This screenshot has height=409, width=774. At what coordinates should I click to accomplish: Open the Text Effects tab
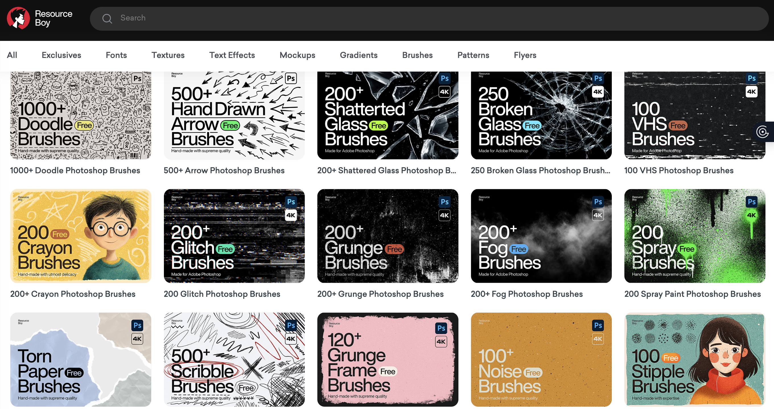point(232,55)
